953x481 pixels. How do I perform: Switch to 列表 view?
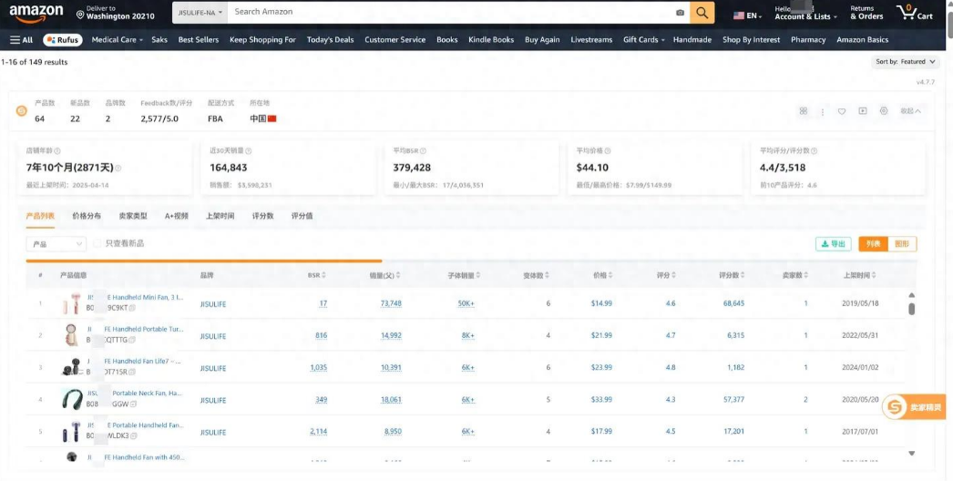click(x=873, y=244)
